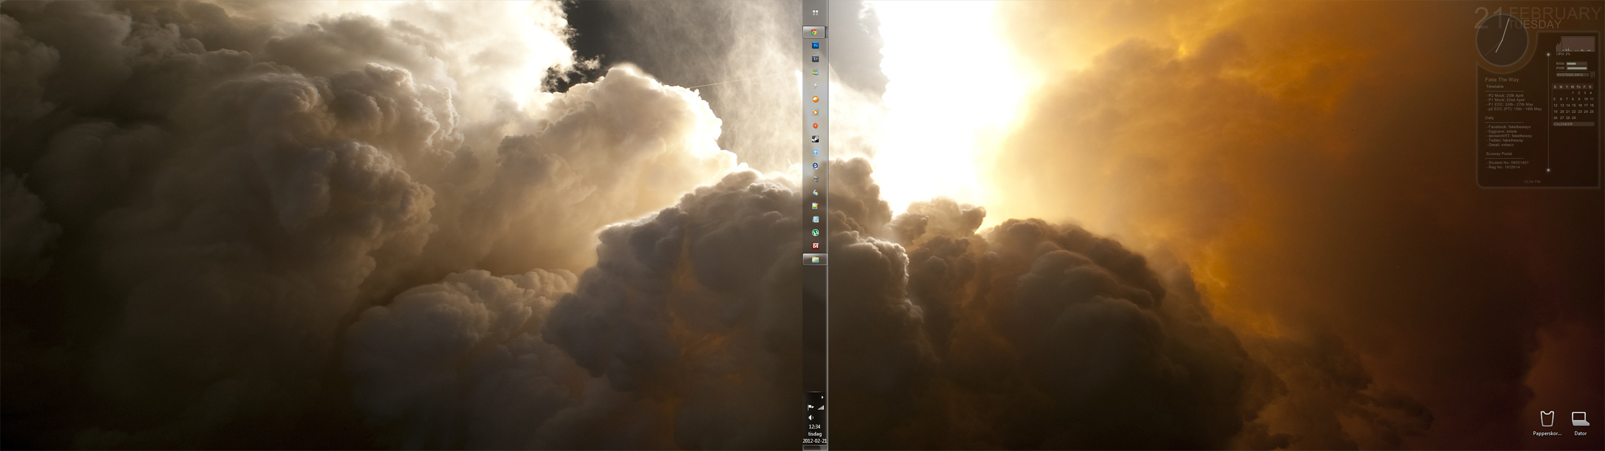Click 'P2 Mock: 25th April' timetable line
The height and width of the screenshot is (451, 1605).
coord(1505,96)
